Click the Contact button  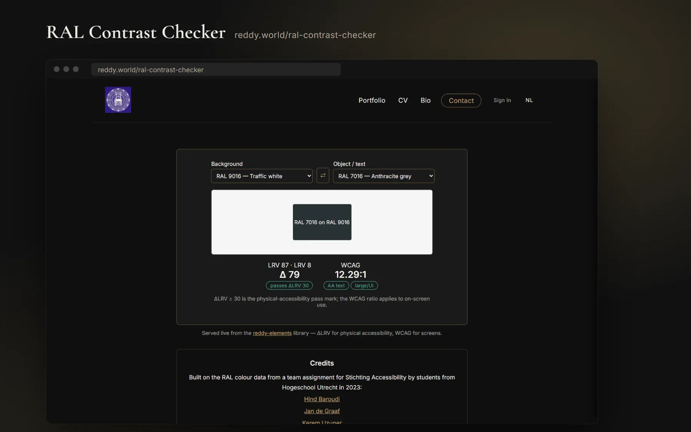[x=461, y=101]
